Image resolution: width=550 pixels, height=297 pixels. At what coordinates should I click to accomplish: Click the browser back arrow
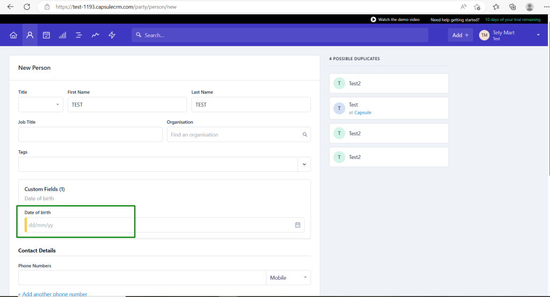(x=11, y=6)
